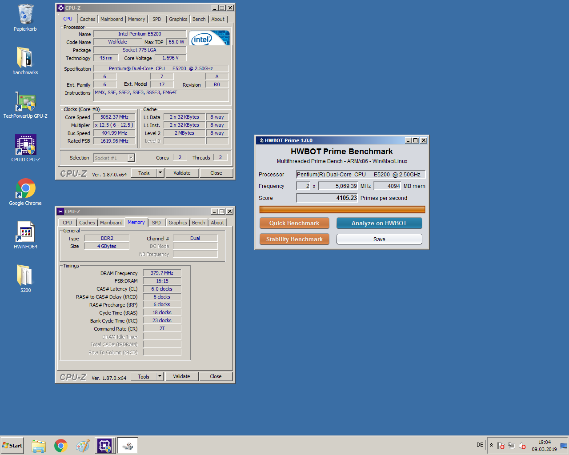The image size is (569, 455).
Task: Click the Score field showing 4105.23
Action: [327, 198]
